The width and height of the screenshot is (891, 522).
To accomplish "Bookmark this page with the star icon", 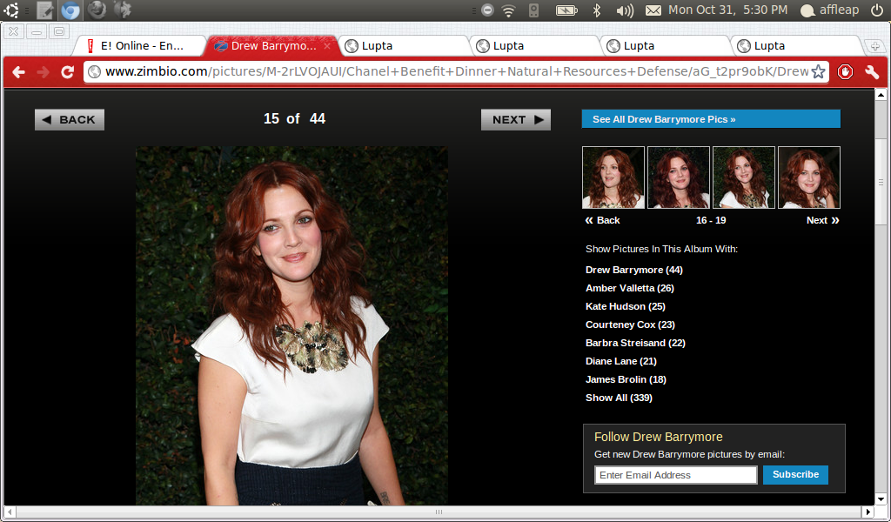I will [818, 71].
